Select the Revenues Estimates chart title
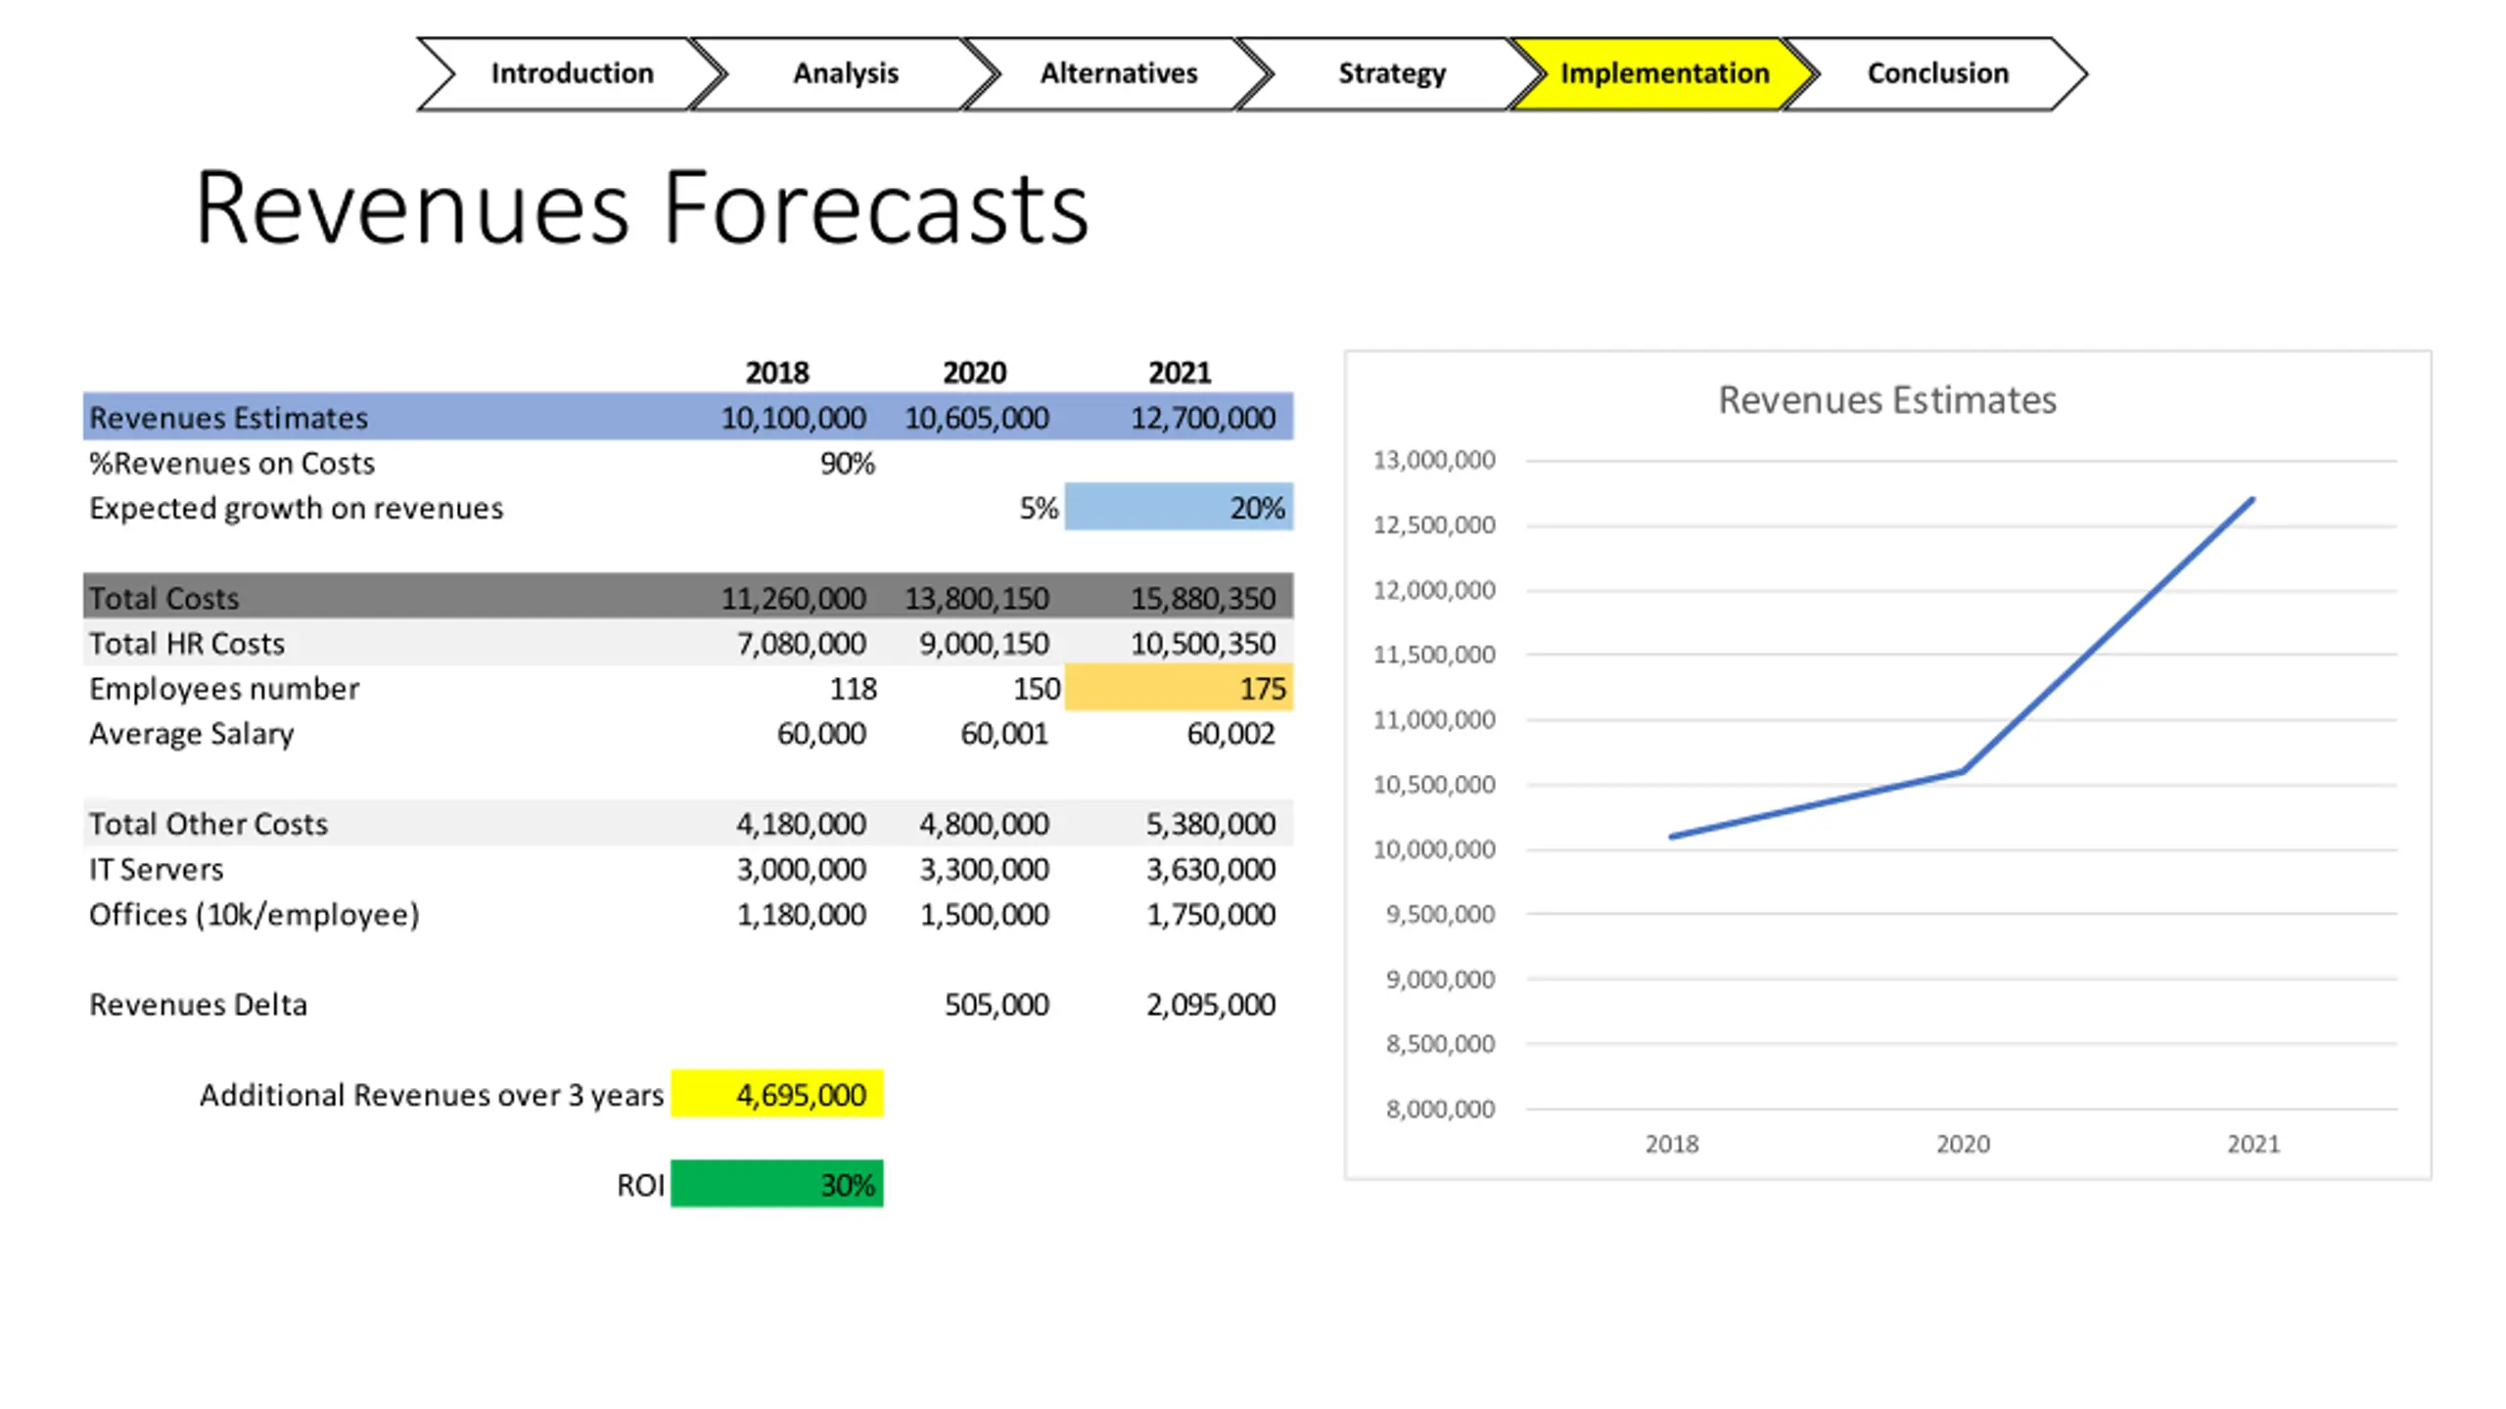Screen dimensions: 2506x1409 (1886, 400)
